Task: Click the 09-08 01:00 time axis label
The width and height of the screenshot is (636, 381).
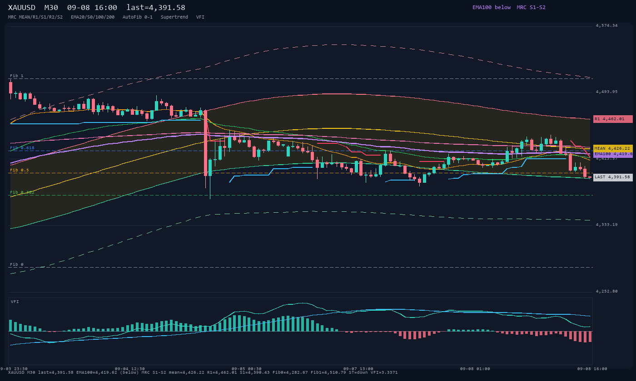Action: click(475, 369)
